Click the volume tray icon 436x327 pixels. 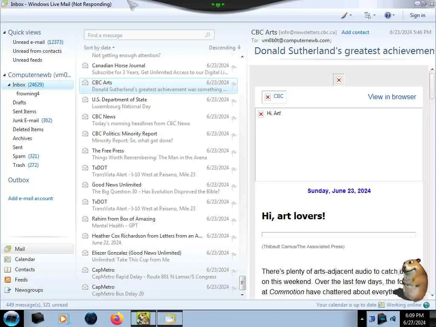393,319
